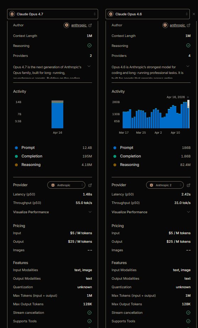Toggle the Completion legend dot for Opus 4.6
This screenshot has height=328, width=198.
(115, 156)
